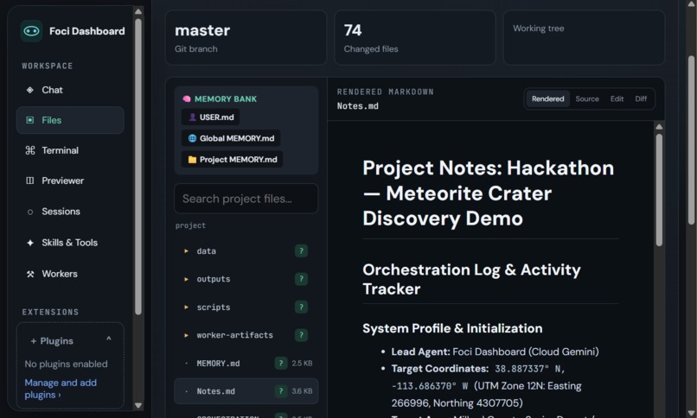Click the status badge beside MEMORY.md file
697x418 pixels.
pyautogui.click(x=280, y=364)
